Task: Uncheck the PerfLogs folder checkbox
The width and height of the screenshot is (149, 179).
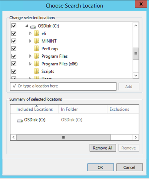Action: coord(14,49)
